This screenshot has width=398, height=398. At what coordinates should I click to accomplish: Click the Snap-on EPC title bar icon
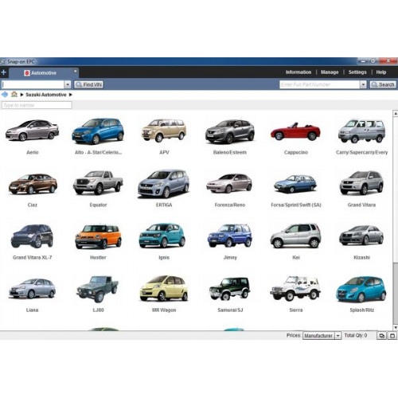tap(3, 61)
